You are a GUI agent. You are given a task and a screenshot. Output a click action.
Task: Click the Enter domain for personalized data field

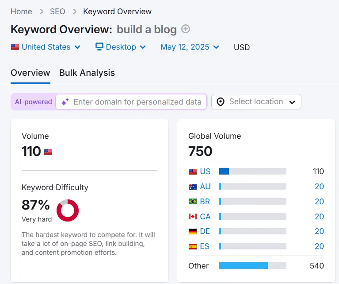tap(131, 101)
